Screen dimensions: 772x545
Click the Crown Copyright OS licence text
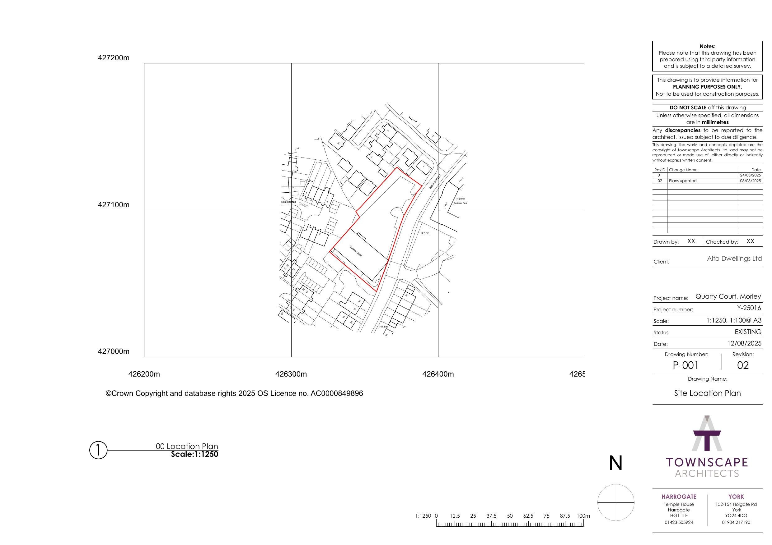tap(234, 393)
